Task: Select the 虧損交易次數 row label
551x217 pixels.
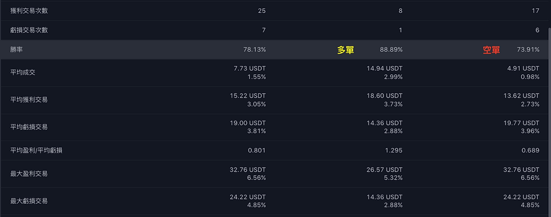Action: coord(29,30)
